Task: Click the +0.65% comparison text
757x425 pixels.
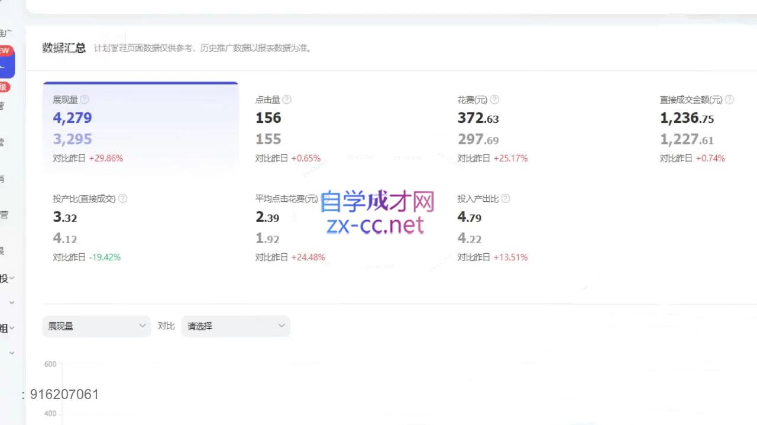Action: (306, 158)
